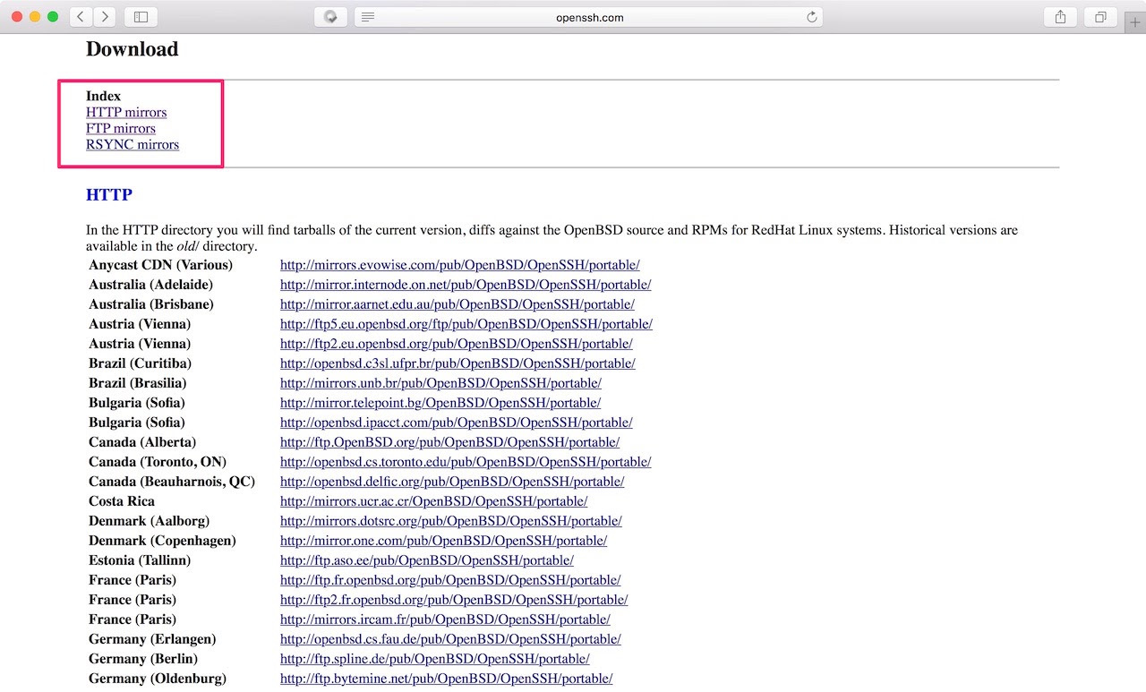Open the openbsd.cs.toronto.edu Toronto link

pos(466,462)
